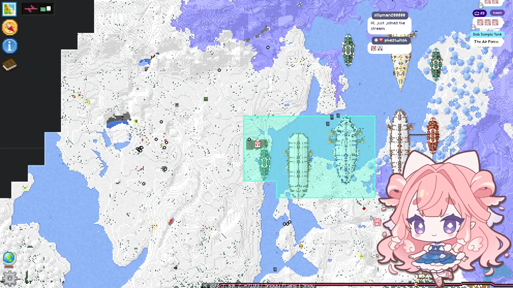Click the orange marker on southern snowy peninsula
This screenshot has width=513, height=288.
coord(301,246)
